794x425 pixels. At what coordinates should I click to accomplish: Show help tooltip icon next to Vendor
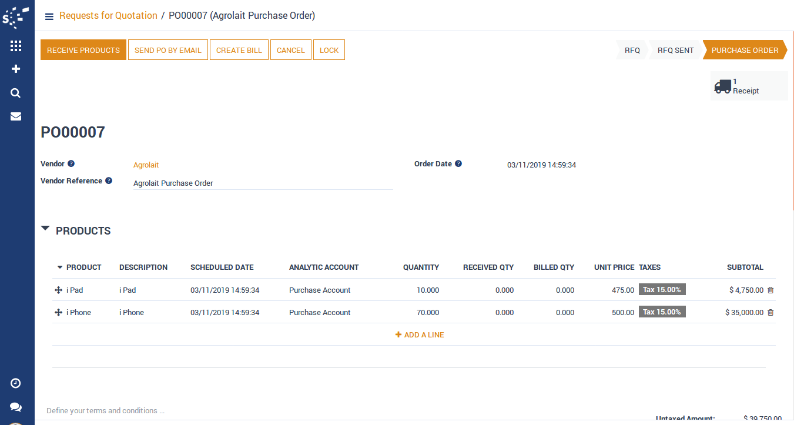point(71,163)
